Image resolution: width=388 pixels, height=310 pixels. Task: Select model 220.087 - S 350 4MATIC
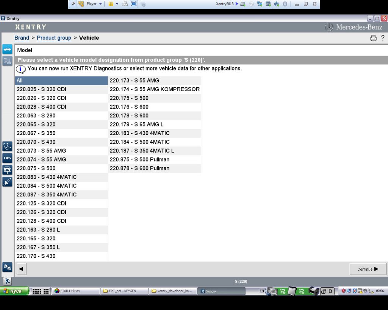pyautogui.click(x=62, y=195)
